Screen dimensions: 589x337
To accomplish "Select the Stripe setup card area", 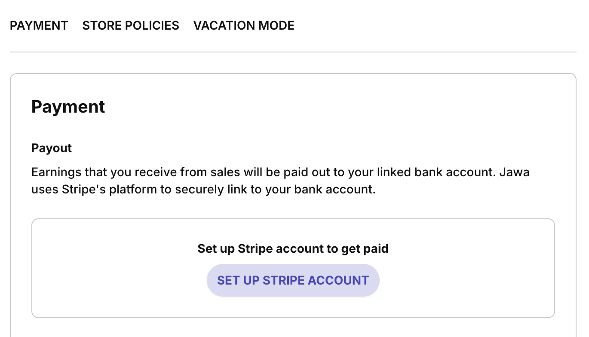I will click(293, 268).
